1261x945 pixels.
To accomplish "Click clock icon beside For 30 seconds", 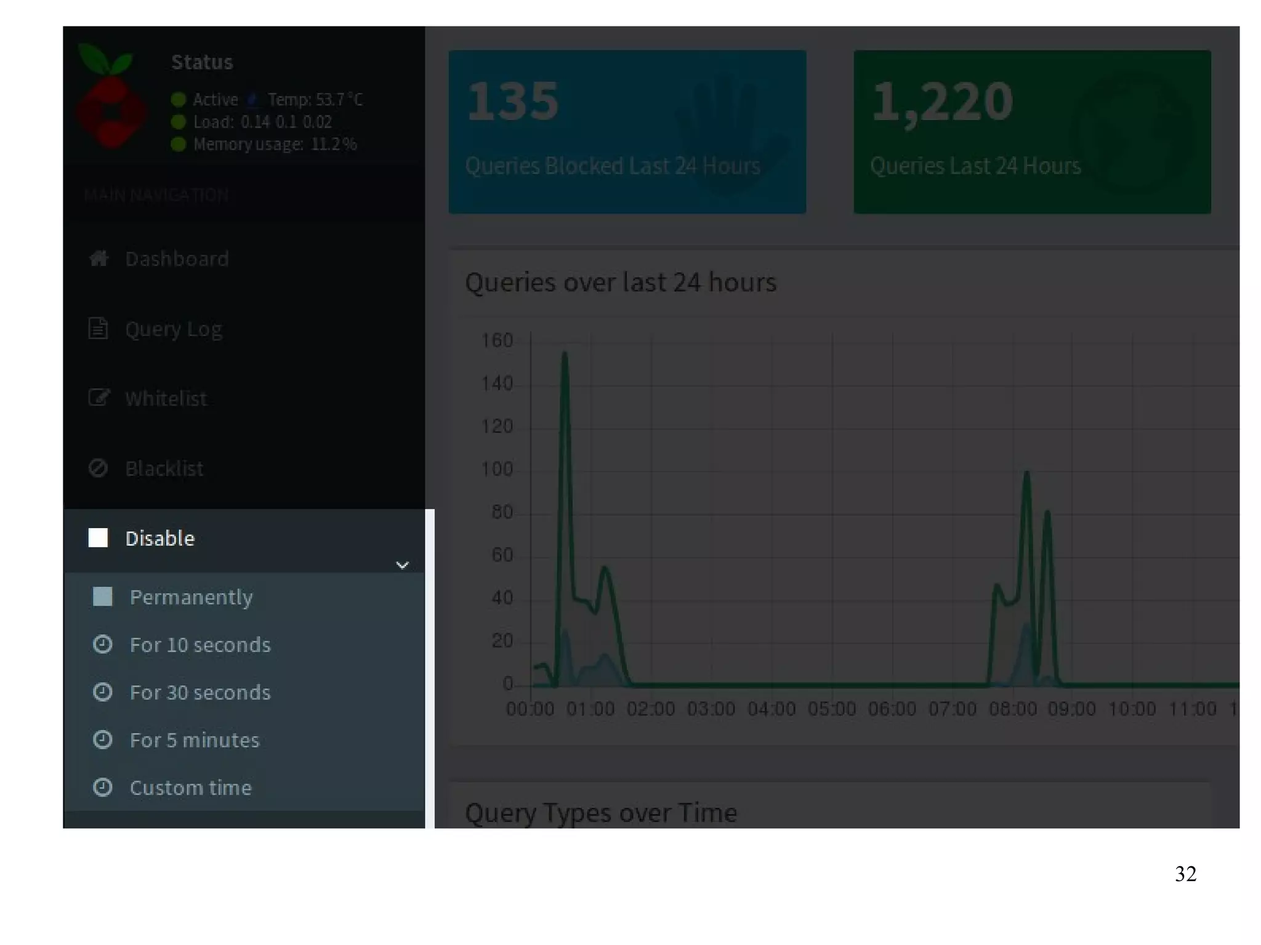I will click(102, 692).
